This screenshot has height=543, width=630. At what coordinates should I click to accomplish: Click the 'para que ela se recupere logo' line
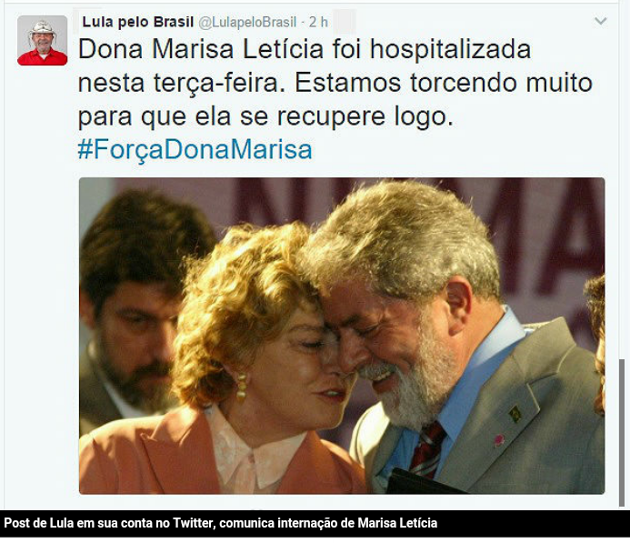coord(265,117)
